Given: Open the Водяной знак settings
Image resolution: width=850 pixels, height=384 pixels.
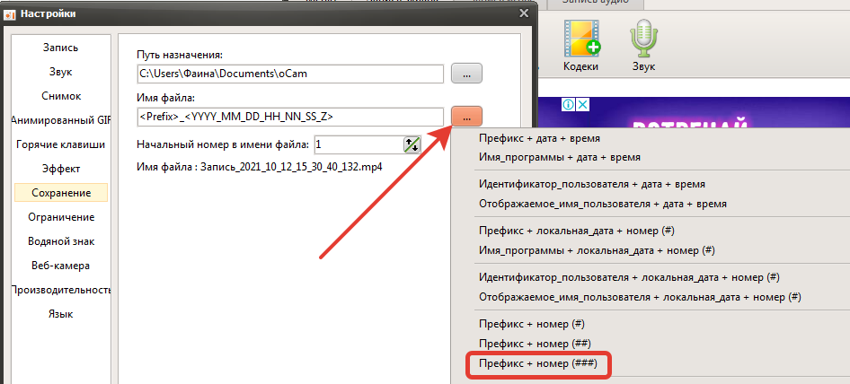Looking at the screenshot, I should pos(61,241).
